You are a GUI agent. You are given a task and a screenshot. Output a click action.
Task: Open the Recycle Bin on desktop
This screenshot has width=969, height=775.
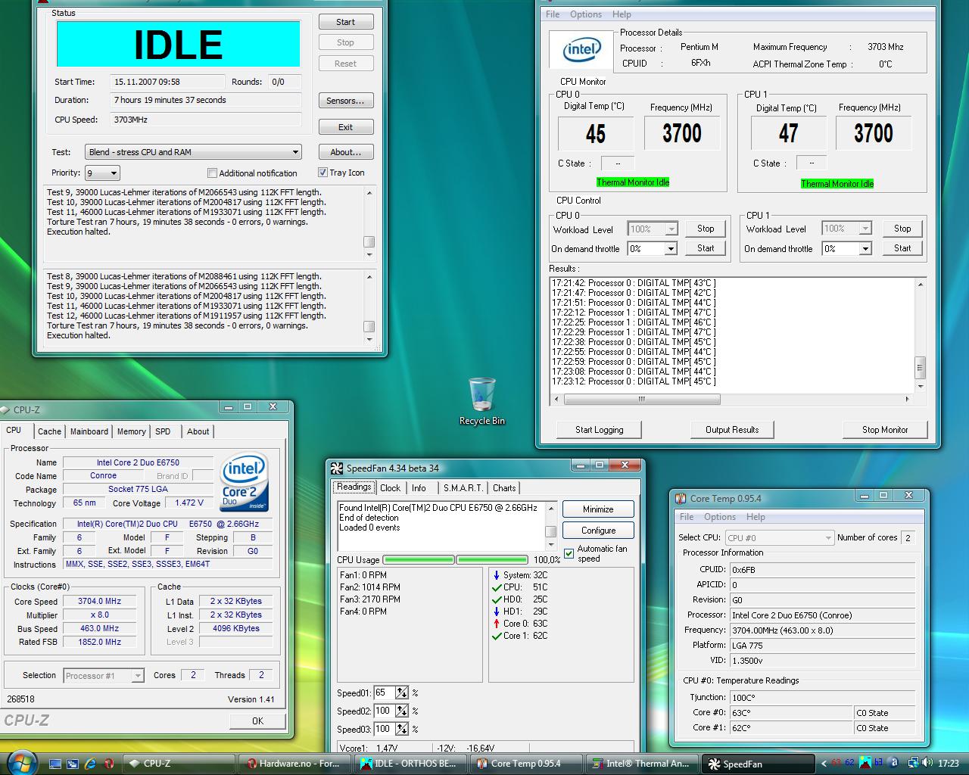482,401
